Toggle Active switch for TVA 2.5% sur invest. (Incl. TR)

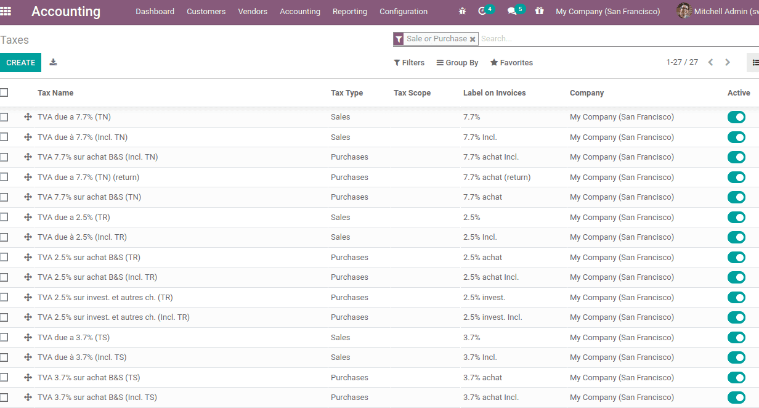[x=736, y=317]
